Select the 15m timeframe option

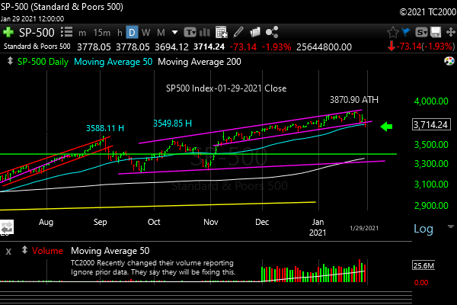(x=101, y=33)
